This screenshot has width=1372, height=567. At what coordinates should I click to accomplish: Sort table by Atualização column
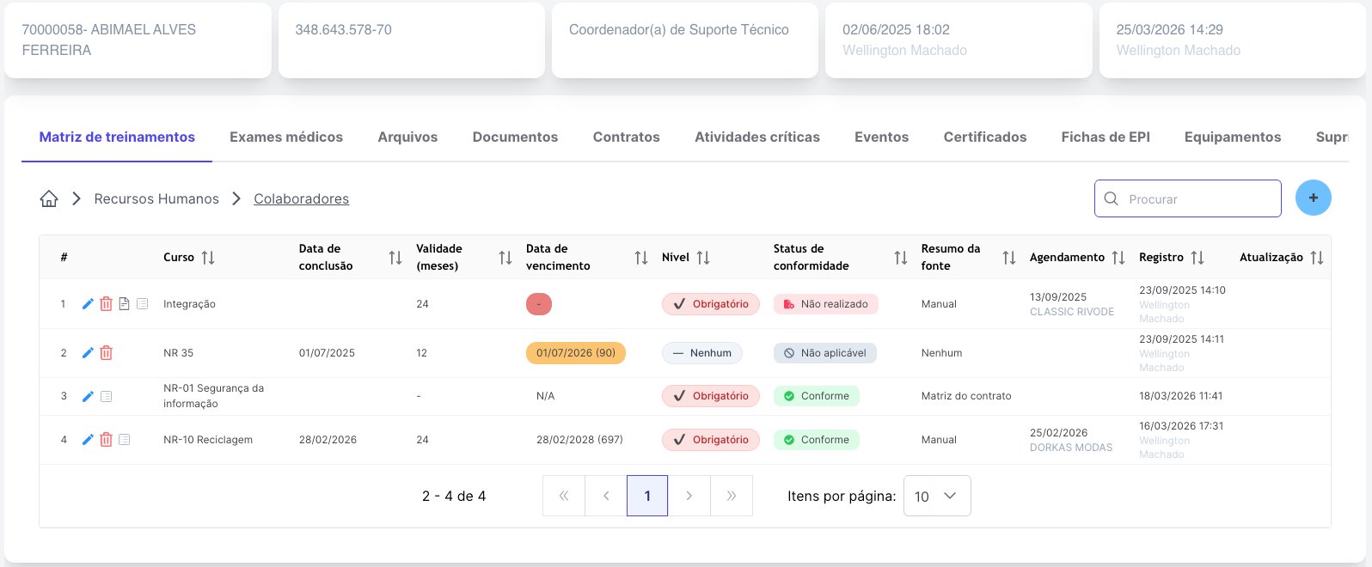click(1317, 258)
